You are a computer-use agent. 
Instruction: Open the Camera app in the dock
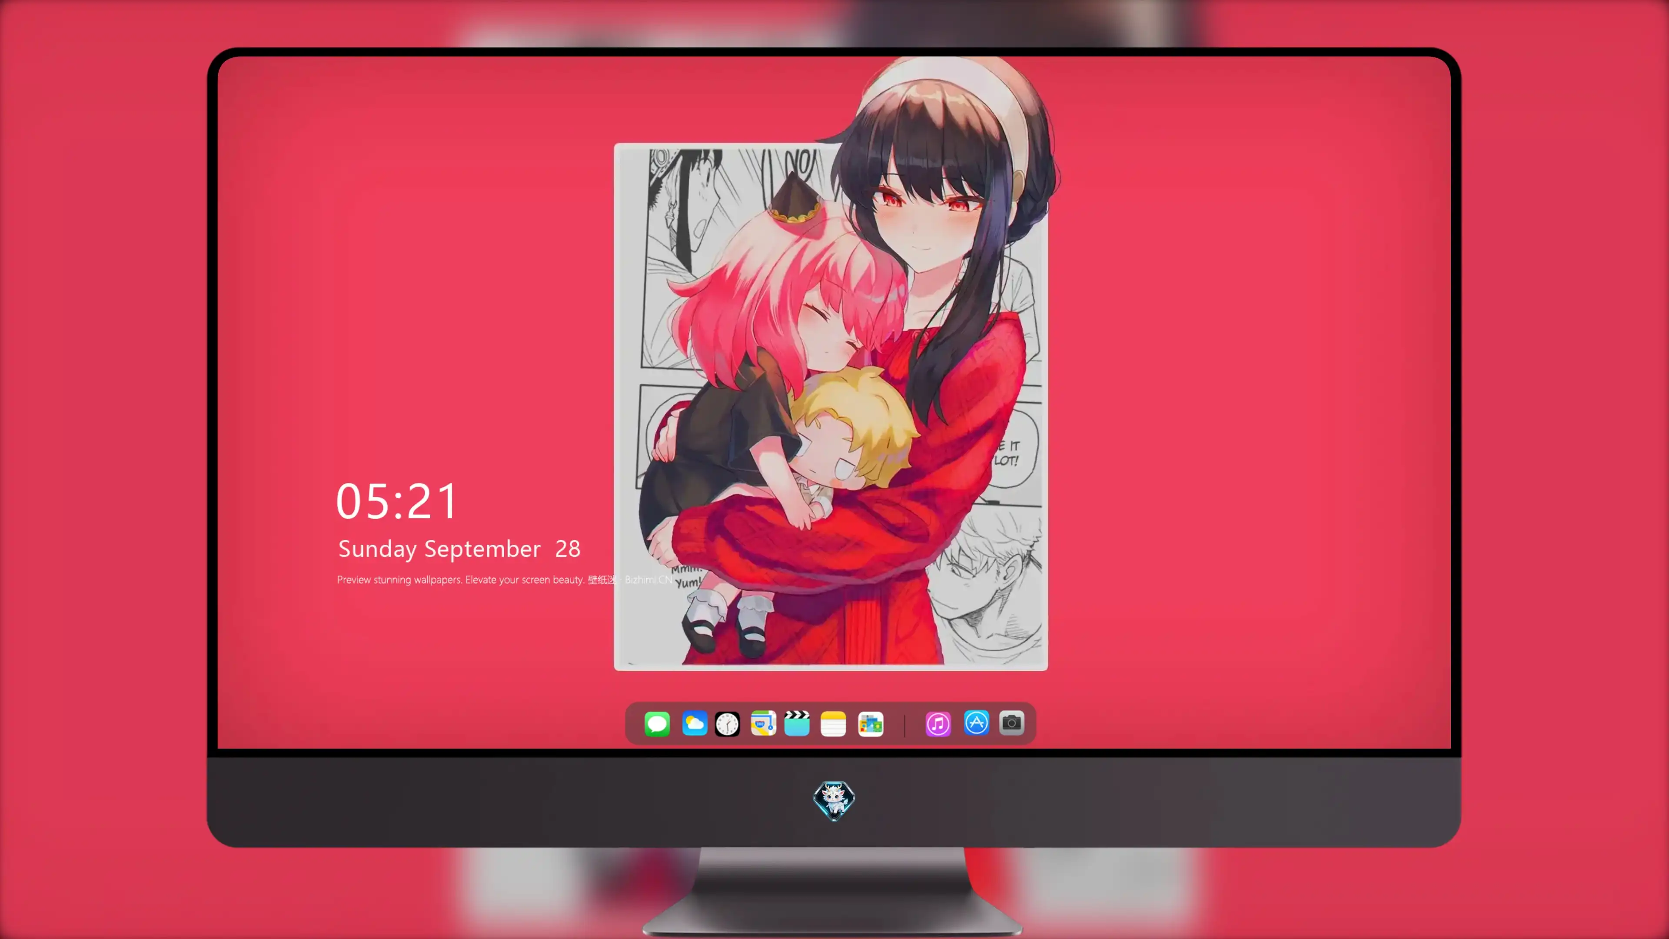[x=1011, y=723]
